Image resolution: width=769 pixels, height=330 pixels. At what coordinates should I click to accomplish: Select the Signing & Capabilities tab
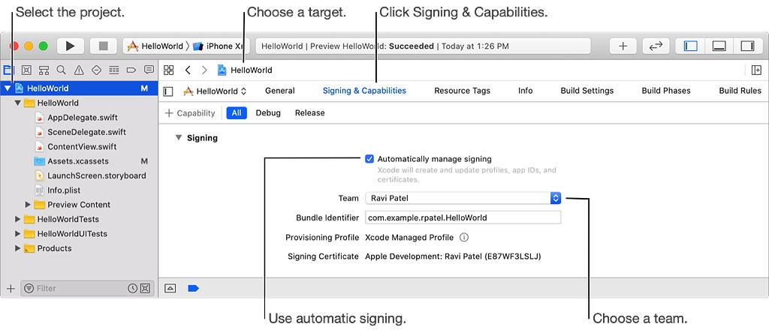click(364, 91)
